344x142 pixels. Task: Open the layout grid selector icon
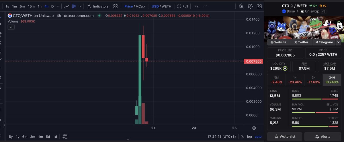[116, 6]
